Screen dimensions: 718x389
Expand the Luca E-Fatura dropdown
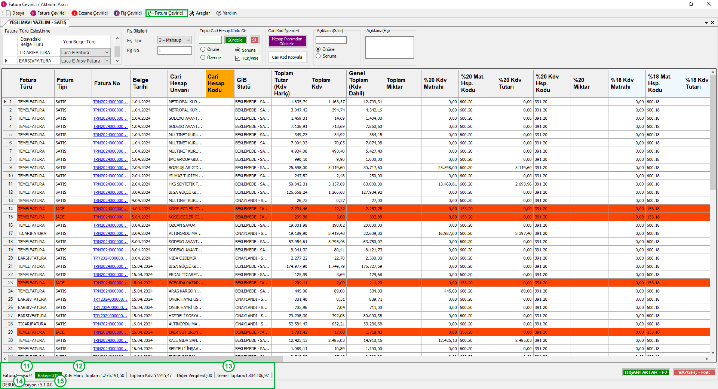pyautogui.click(x=107, y=52)
